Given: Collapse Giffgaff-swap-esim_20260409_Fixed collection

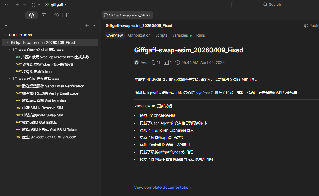Looking at the screenshot, I should (x=8, y=42).
